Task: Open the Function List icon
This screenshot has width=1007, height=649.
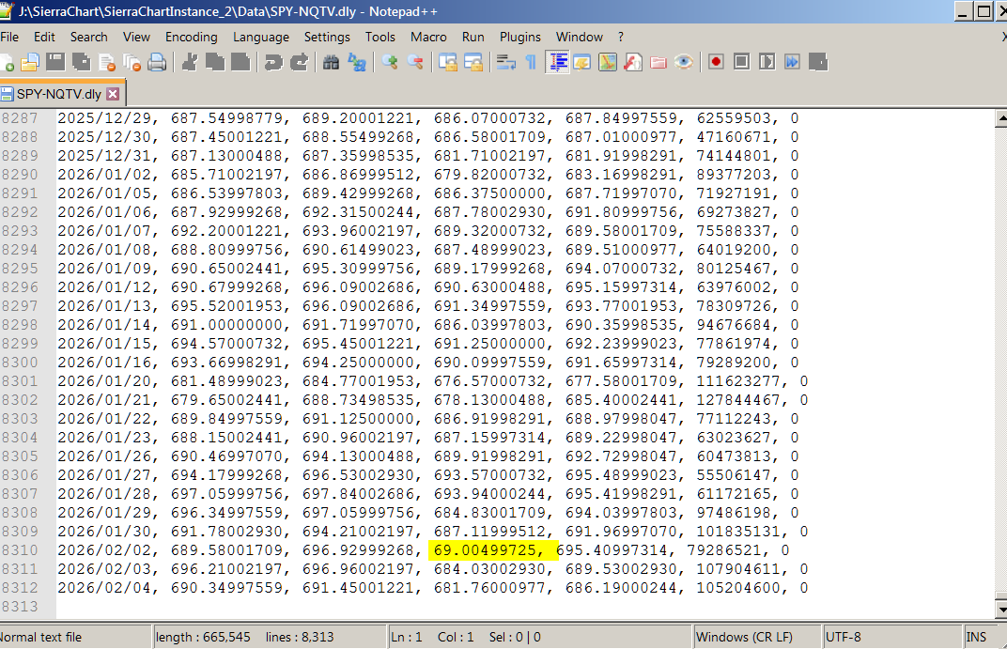Action: point(633,62)
